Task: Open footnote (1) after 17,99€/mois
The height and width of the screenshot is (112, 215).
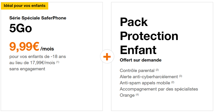Action: point(58,62)
